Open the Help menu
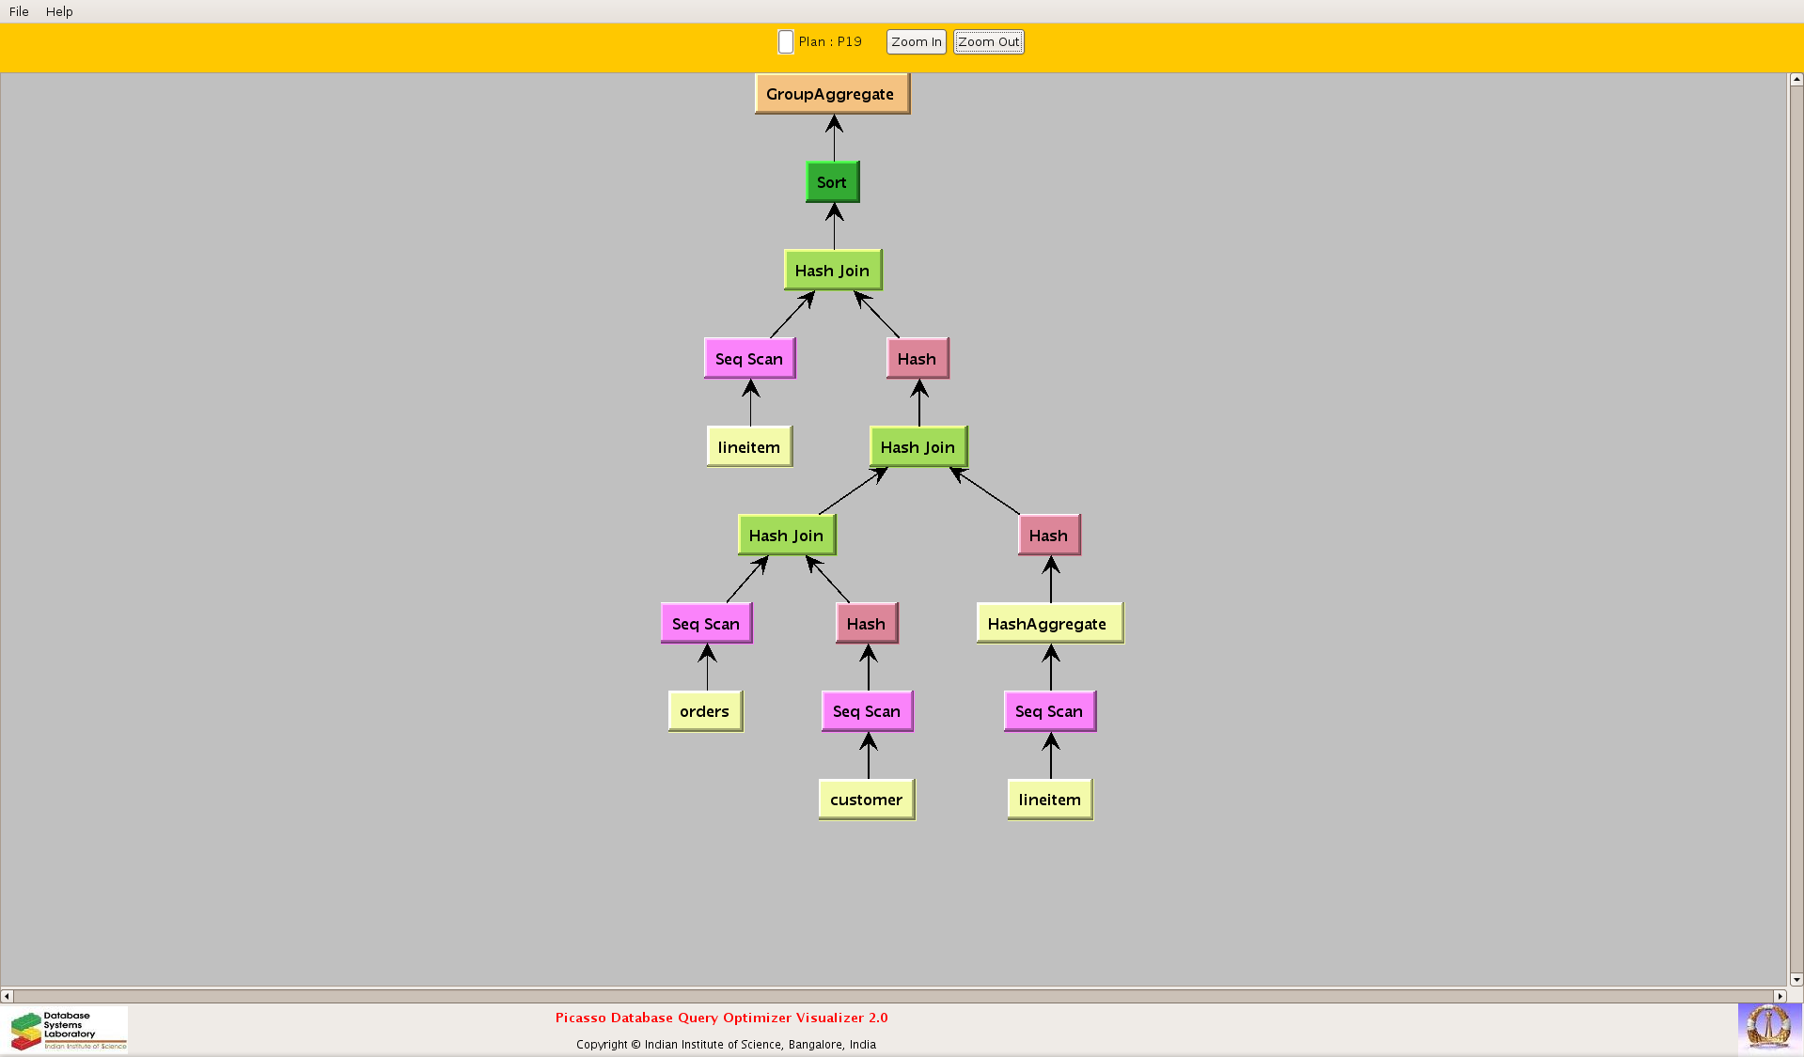Viewport: 1804px width, 1057px height. point(59,11)
